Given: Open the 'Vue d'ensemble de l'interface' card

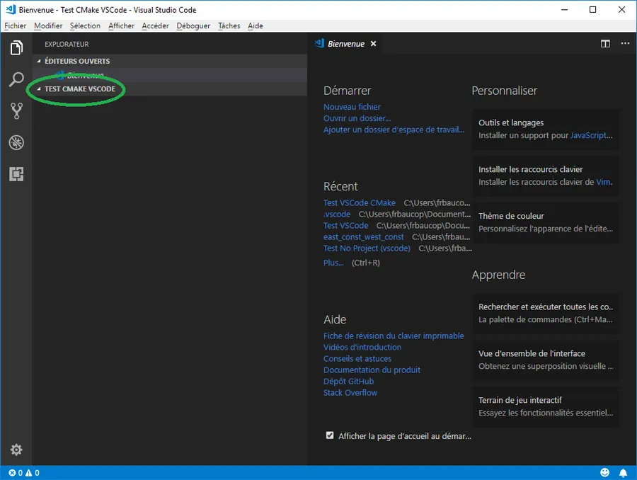Looking at the screenshot, I should 546,360.
